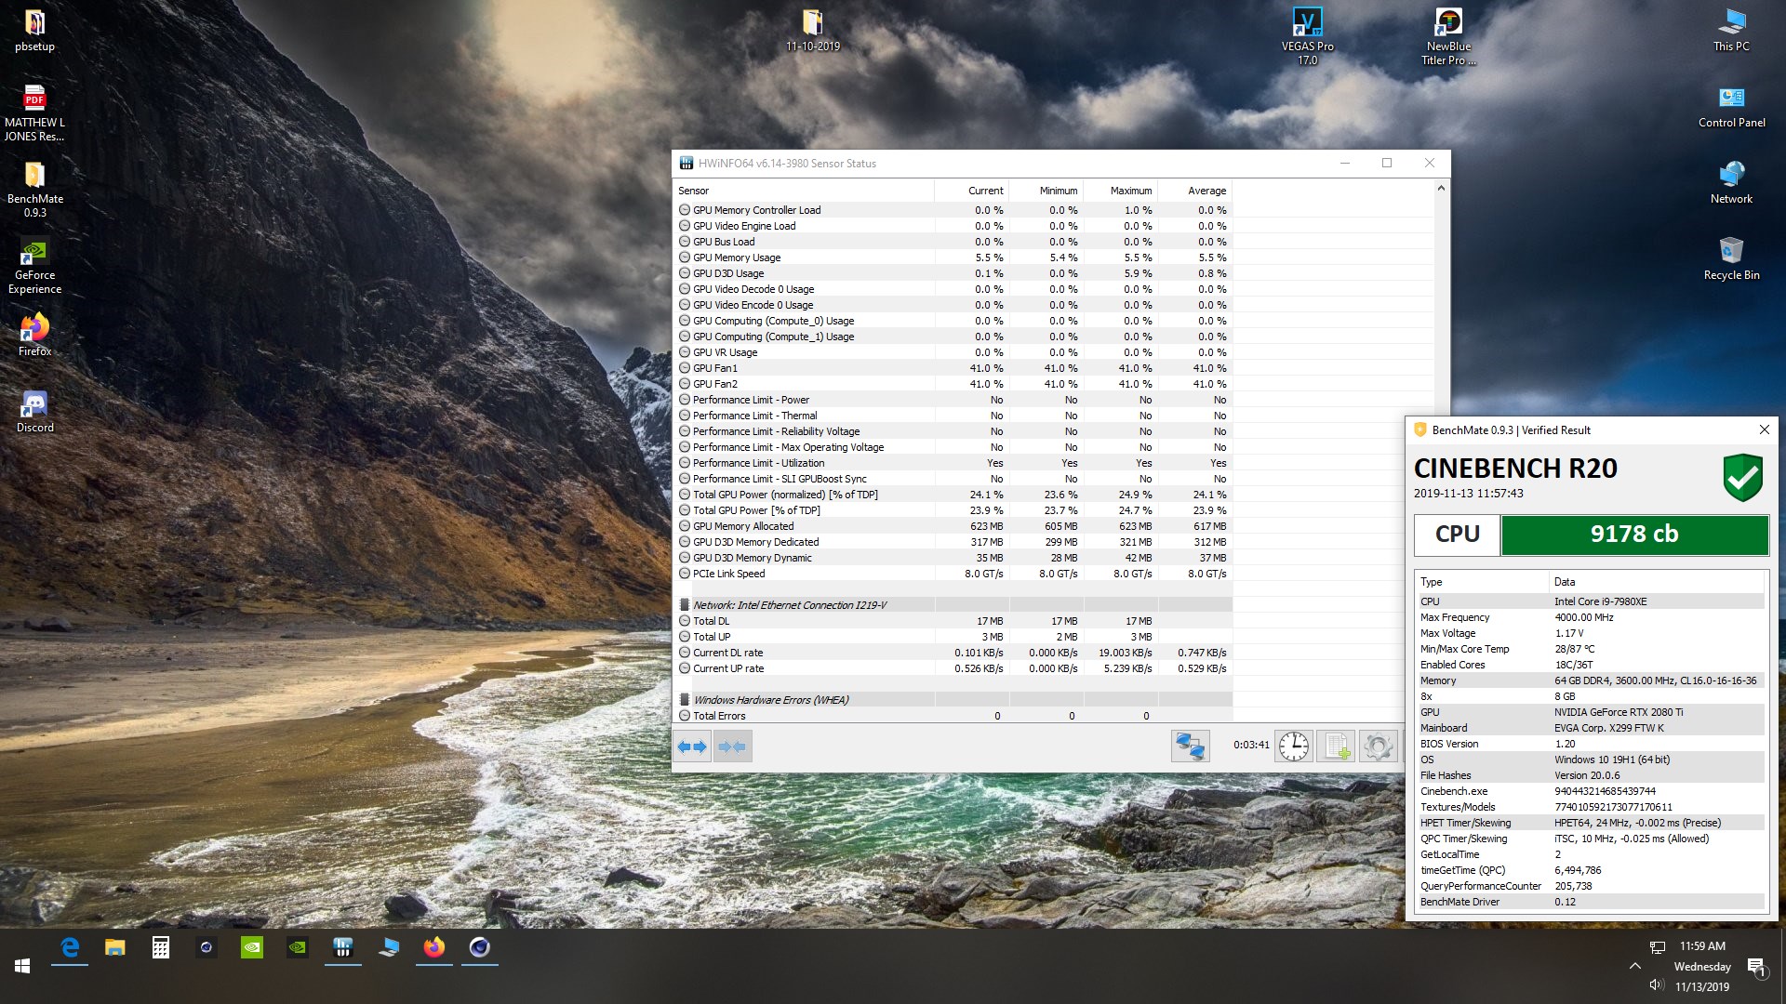Open the Discord desktop shortcut

pos(34,411)
